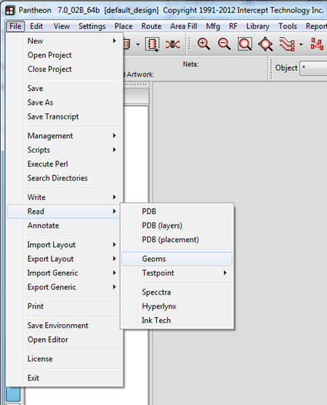Click the route traces toolbar icon
This screenshot has height=405, width=327.
click(x=287, y=44)
